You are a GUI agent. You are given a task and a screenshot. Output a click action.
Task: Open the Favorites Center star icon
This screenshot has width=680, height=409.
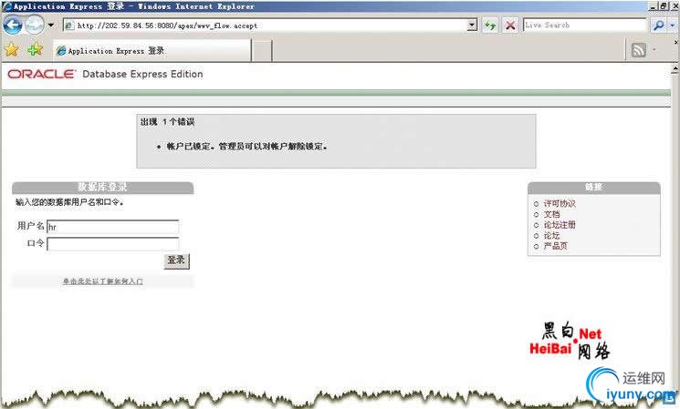pos(12,50)
